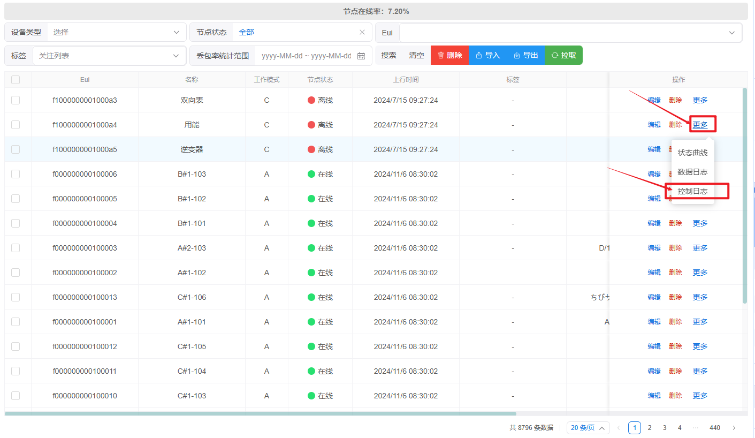Edit the 逆变器 row via 编辑
The height and width of the screenshot is (438, 755).
click(x=654, y=149)
